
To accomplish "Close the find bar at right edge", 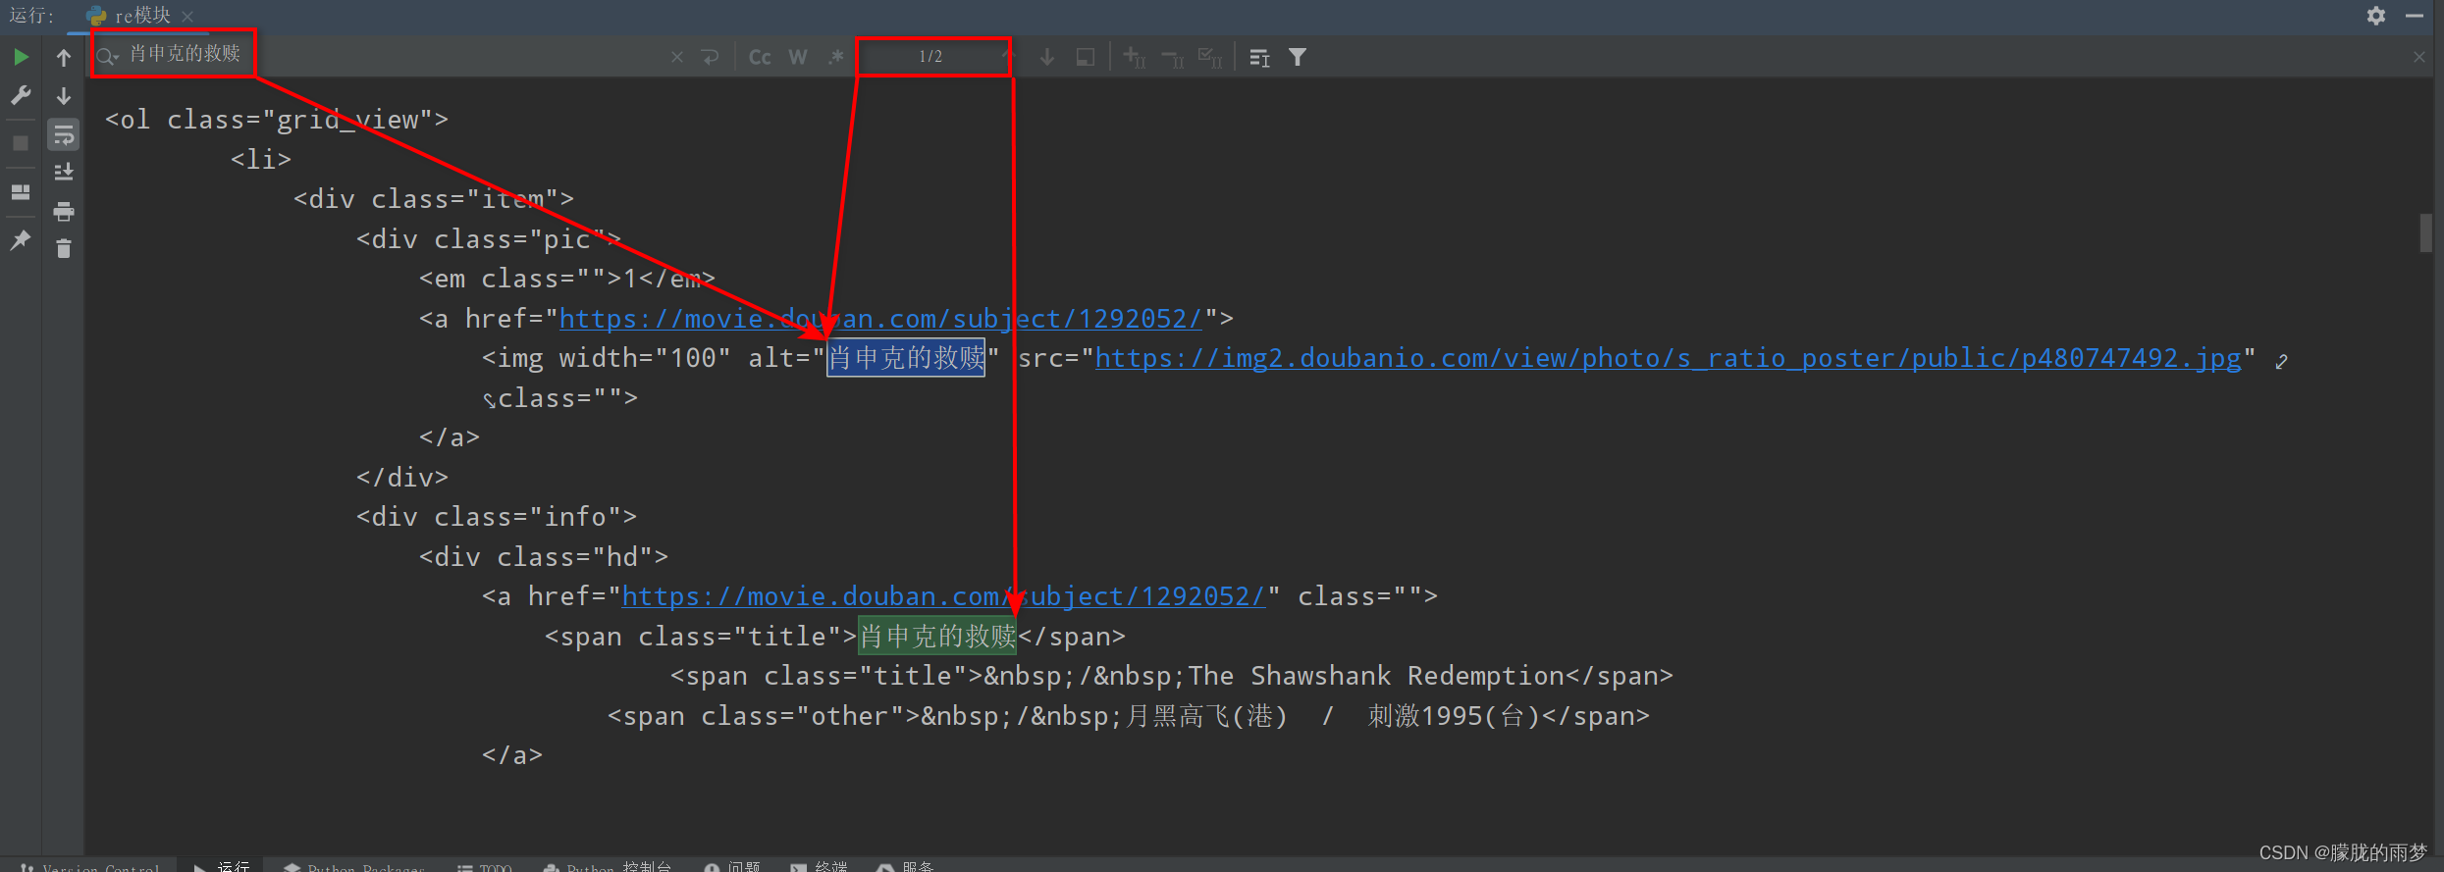I will 2419,57.
